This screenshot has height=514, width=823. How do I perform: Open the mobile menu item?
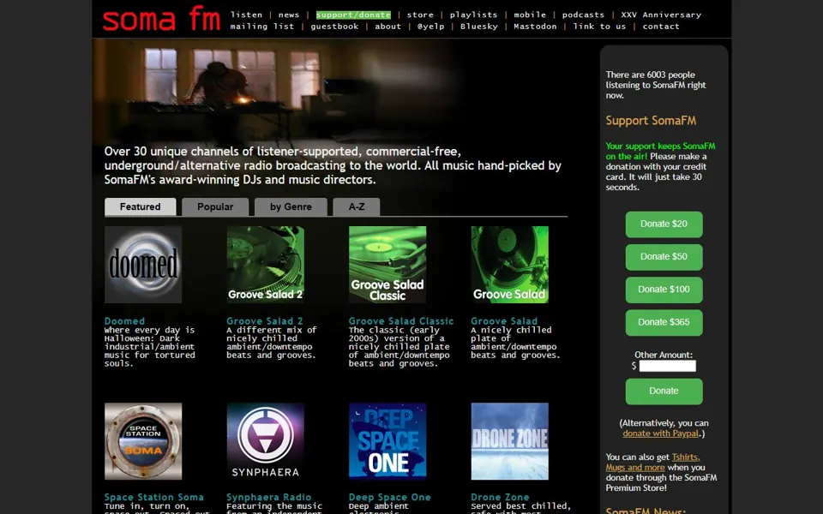coord(530,15)
